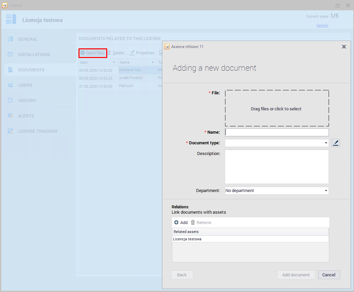The width and height of the screenshot is (354, 292).
Task: Click the edit document types pencil icon
Action: (336, 143)
